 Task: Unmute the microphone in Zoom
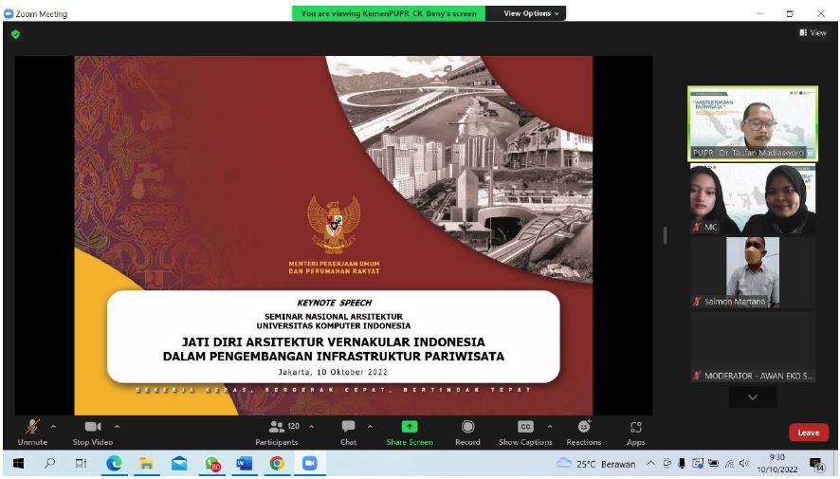point(32,433)
